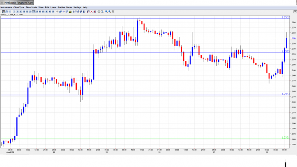Viewport: 297px width, 167px height.
Task: Click the green 1.2361 line label
Action: 285,138
